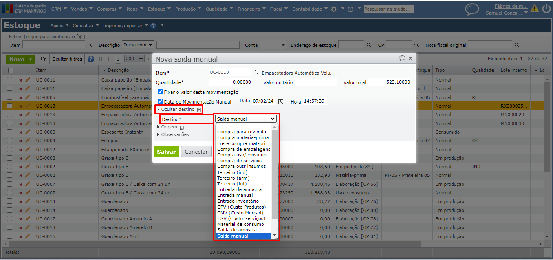Uncheck Fixar o valor desta movimentação

click(161, 92)
